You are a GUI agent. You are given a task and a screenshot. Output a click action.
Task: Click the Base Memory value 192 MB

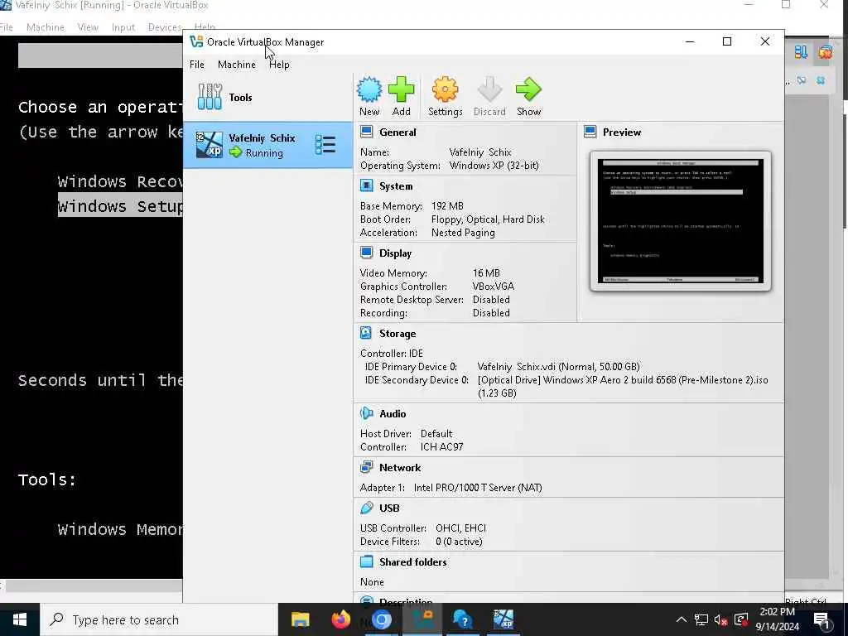tap(447, 206)
